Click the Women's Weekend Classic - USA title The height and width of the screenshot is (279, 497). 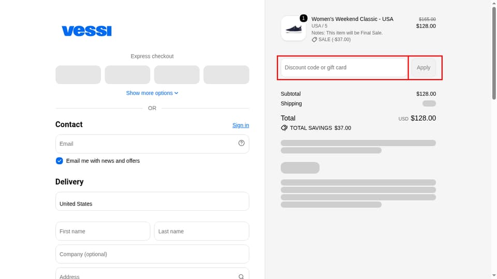(x=352, y=19)
